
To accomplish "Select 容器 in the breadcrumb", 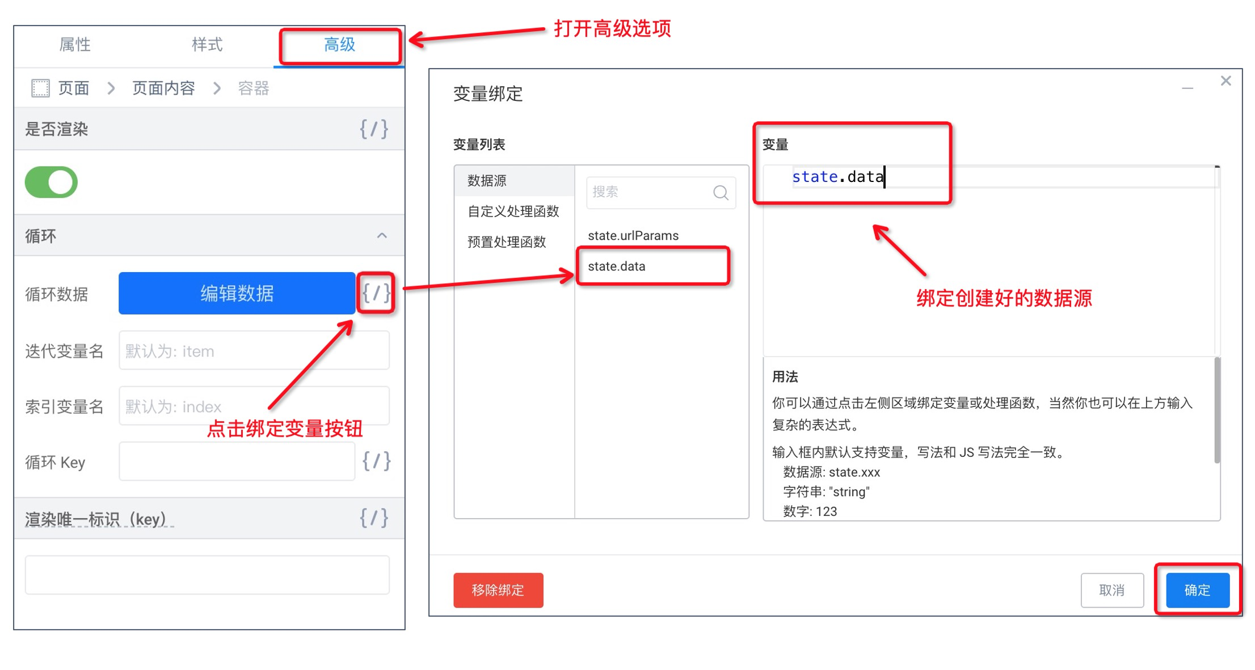I will click(253, 88).
